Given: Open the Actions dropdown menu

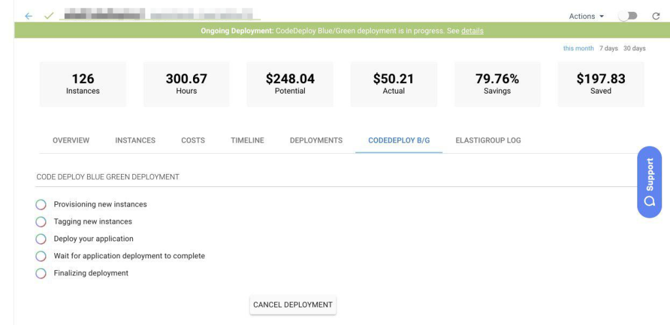Looking at the screenshot, I should [x=586, y=16].
